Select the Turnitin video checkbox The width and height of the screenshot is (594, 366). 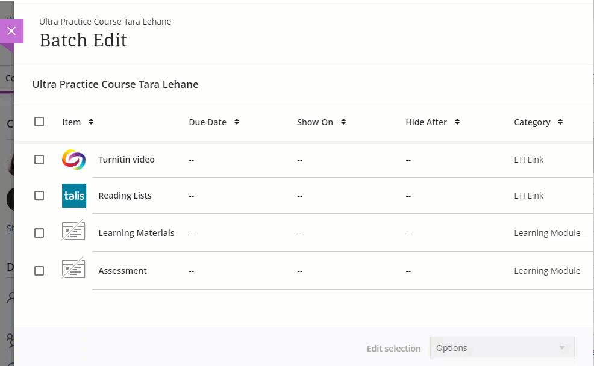click(39, 160)
